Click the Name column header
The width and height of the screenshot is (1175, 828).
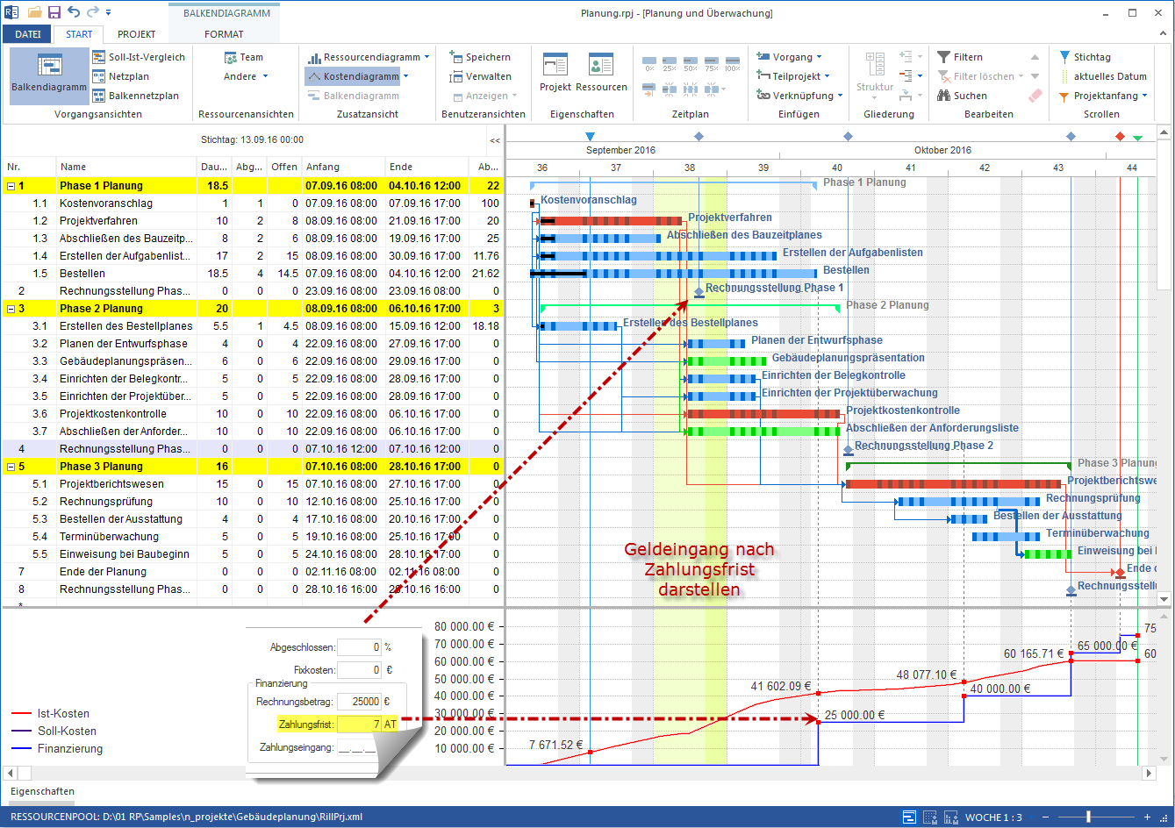(x=127, y=167)
